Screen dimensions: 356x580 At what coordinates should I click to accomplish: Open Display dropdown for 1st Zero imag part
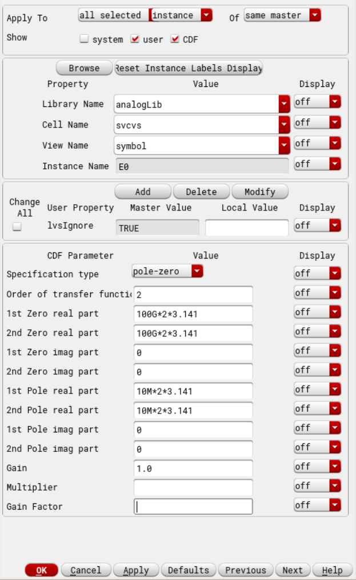pos(317,351)
